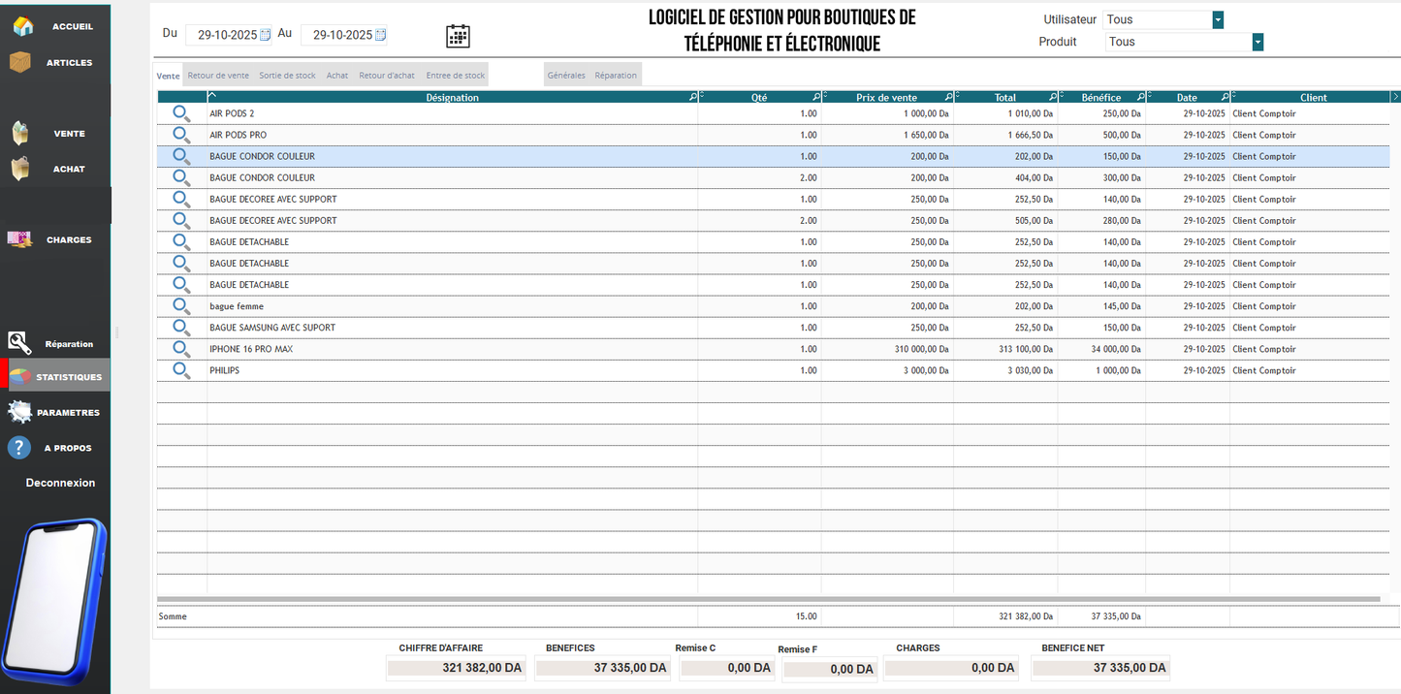Click the Réparation magnifier icon in sidebar
The width and height of the screenshot is (1401, 694).
click(19, 343)
